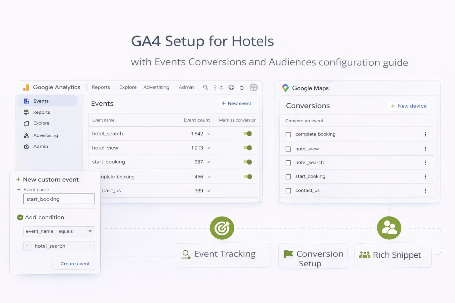
Task: Click the green people circle icon
Action: [389, 228]
